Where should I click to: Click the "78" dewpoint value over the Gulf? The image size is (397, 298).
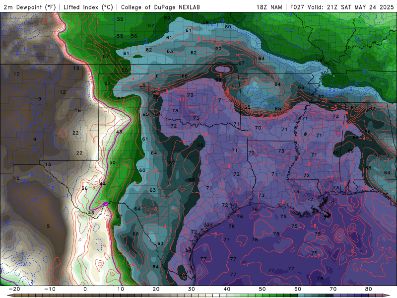[x=320, y=279]
